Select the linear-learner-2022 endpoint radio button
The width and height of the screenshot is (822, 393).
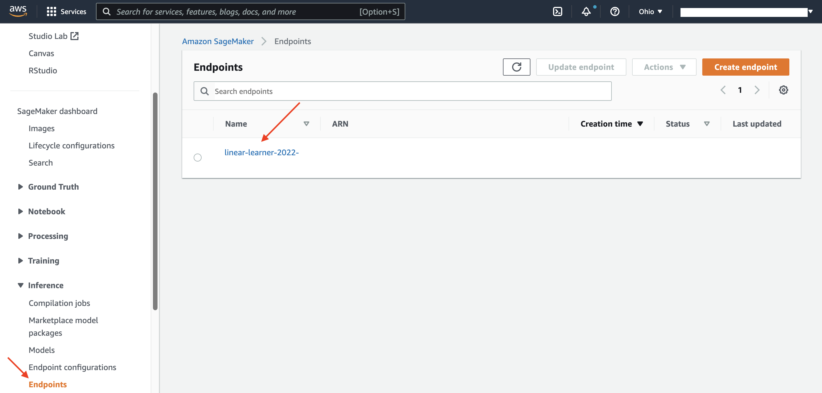point(198,157)
